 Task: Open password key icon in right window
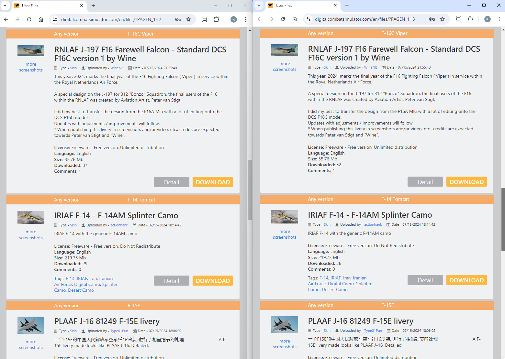click(432, 19)
